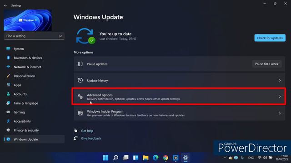Launch File Explorer from the taskbar

click(x=145, y=158)
